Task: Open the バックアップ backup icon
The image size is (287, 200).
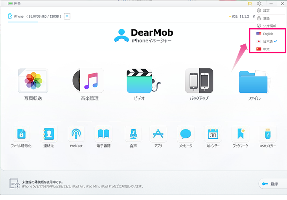Action: 199,81
